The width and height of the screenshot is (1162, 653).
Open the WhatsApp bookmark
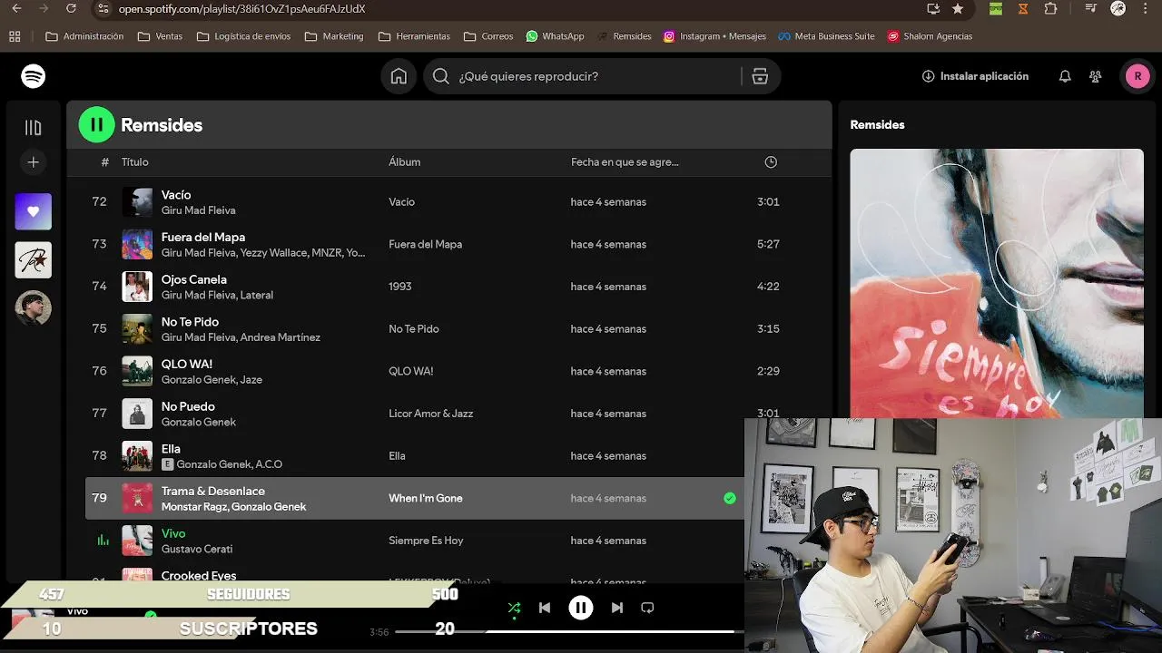pyautogui.click(x=556, y=36)
